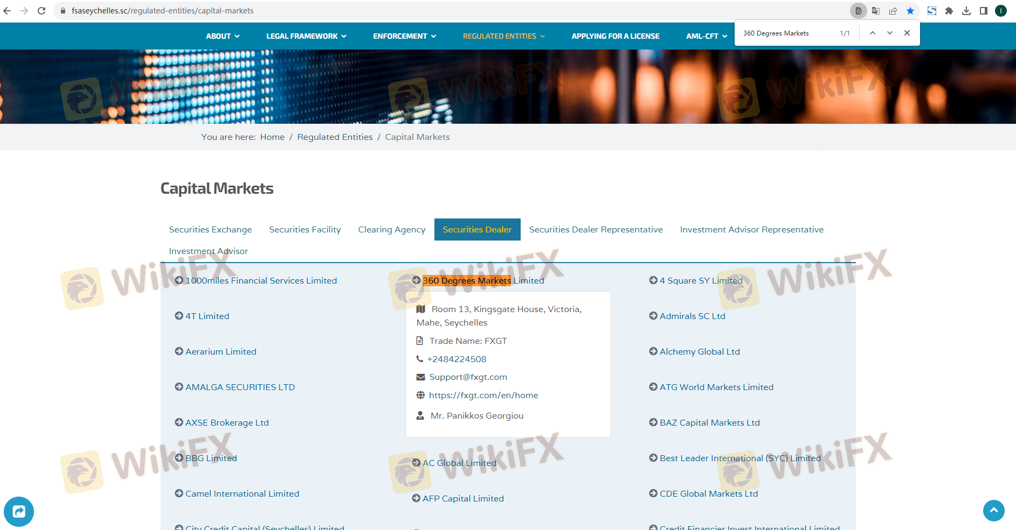This screenshot has height=530, width=1016.
Task: Open the browser extensions puzzle icon
Action: [x=949, y=11]
